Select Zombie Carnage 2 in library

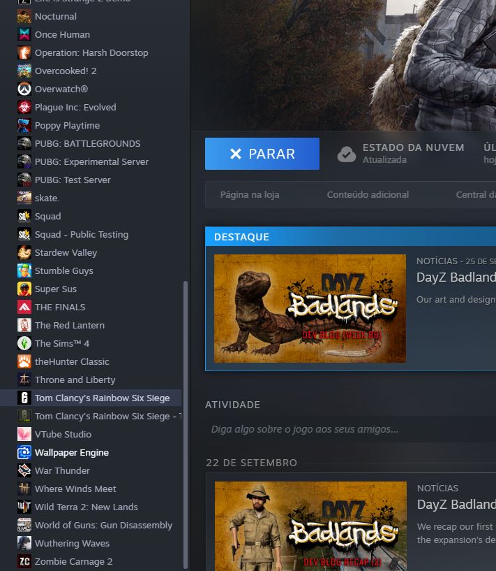[91, 561]
